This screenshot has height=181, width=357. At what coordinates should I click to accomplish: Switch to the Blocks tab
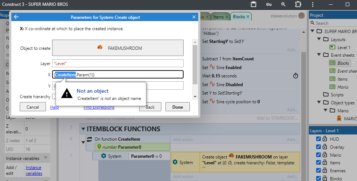point(239,17)
